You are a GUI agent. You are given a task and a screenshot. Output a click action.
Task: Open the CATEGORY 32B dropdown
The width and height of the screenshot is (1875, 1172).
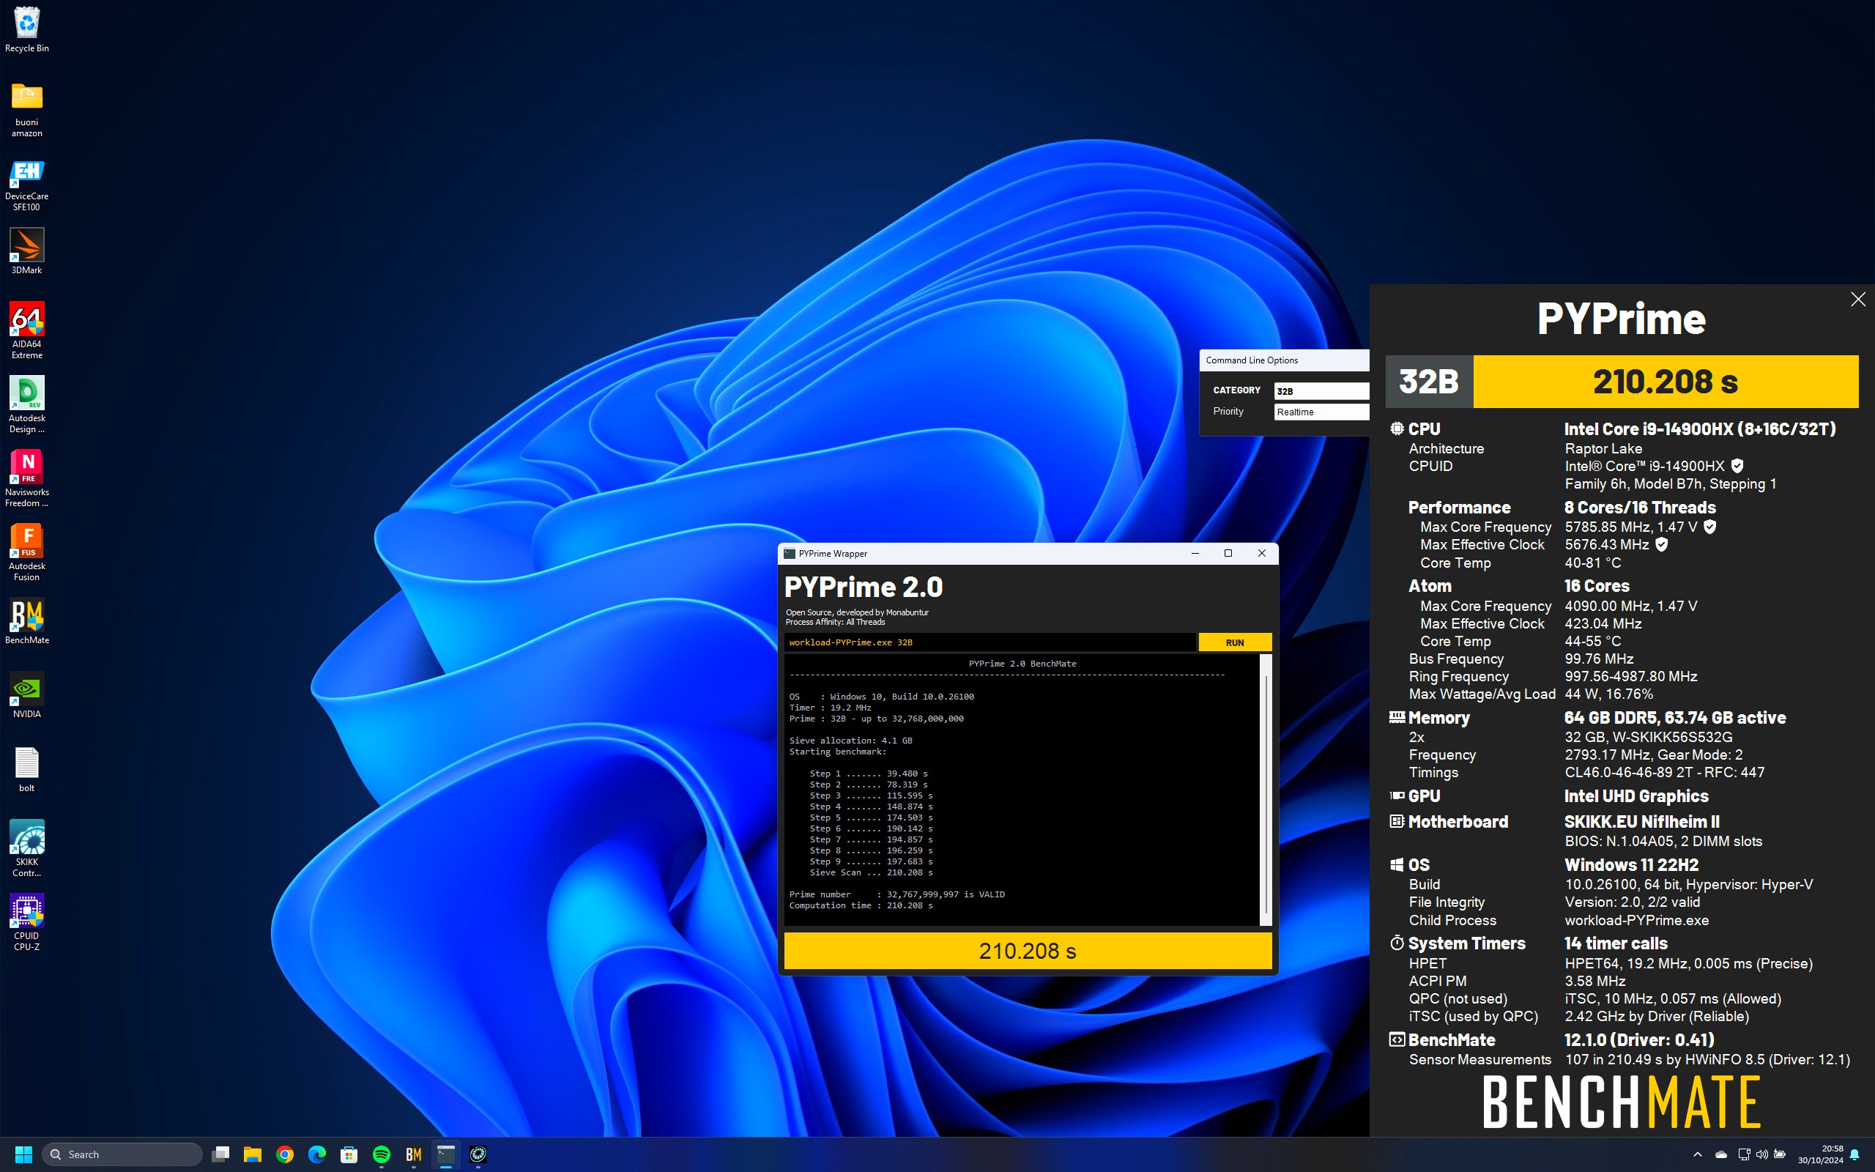tap(1322, 390)
